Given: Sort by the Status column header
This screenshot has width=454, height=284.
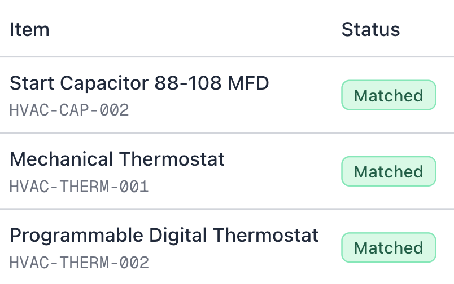Looking at the screenshot, I should click(x=370, y=29).
